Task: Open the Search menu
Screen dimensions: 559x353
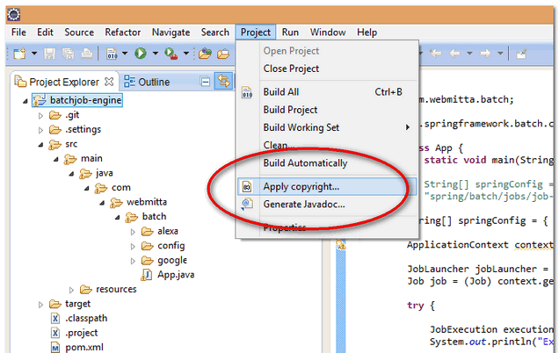Action: click(215, 32)
